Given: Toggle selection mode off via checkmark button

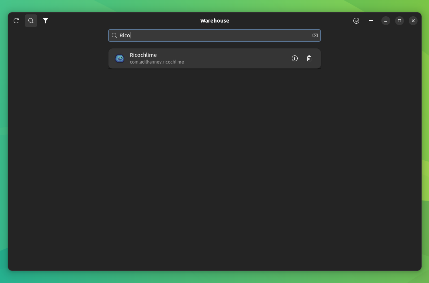Looking at the screenshot, I should [356, 21].
